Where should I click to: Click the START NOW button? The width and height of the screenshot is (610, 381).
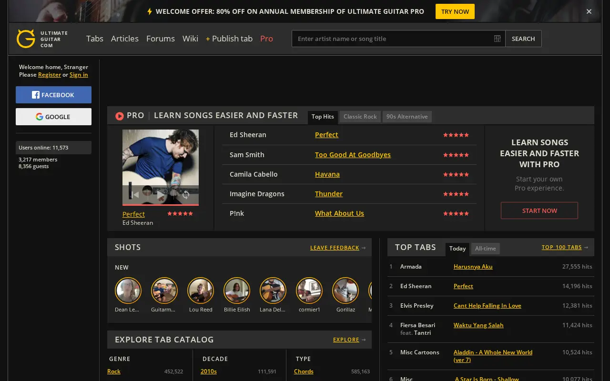click(x=539, y=211)
